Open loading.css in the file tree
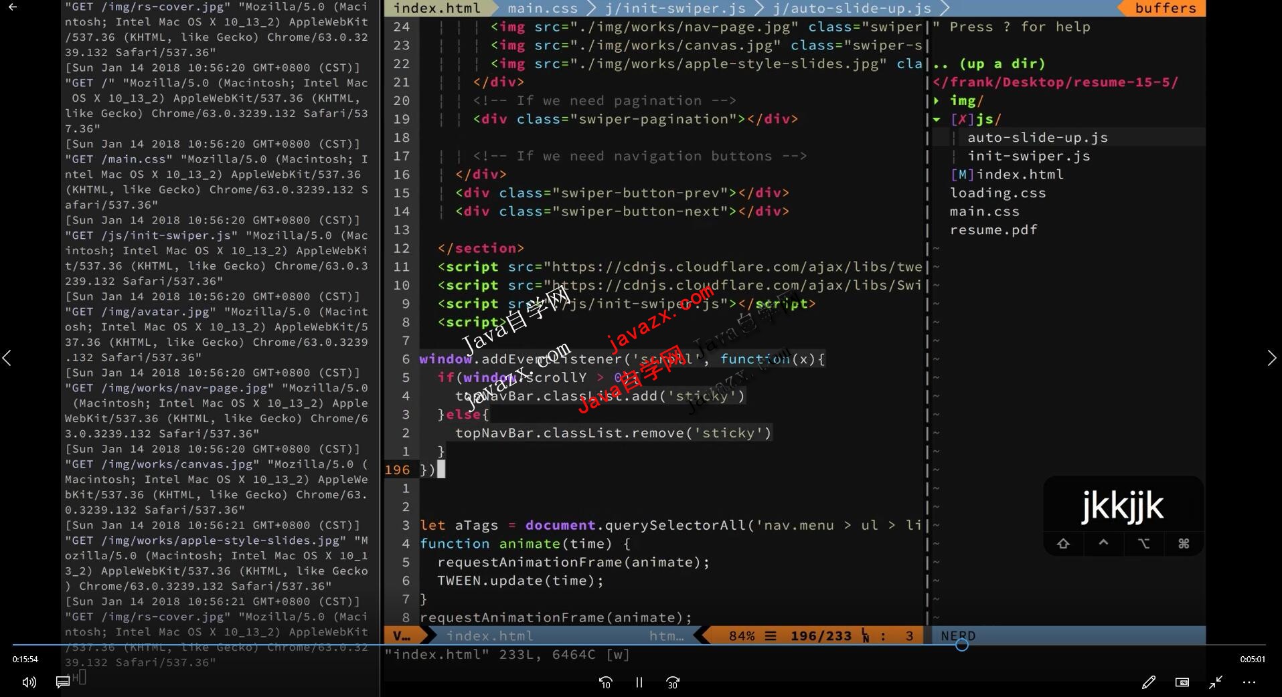This screenshot has width=1282, height=697. 997,193
